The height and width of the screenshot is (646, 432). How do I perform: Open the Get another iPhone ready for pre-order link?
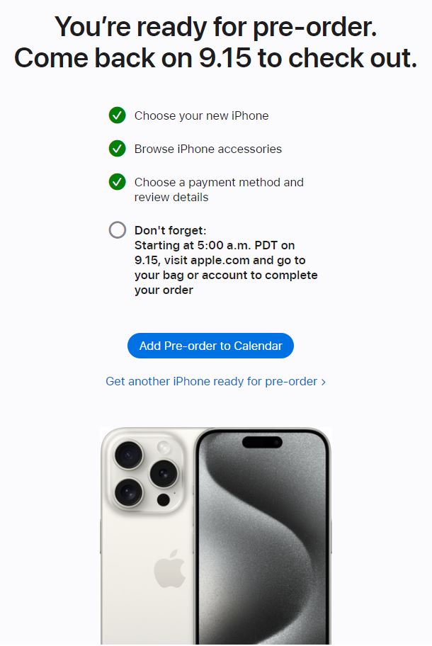[x=215, y=382]
